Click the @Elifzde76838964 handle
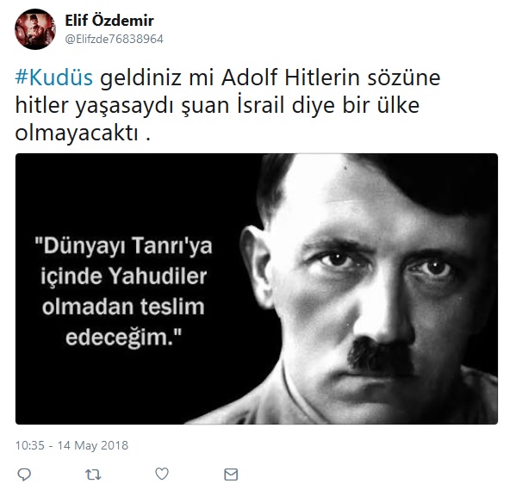This screenshot has width=516, height=490. 114,39
